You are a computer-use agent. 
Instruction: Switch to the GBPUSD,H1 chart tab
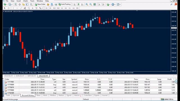32,76
